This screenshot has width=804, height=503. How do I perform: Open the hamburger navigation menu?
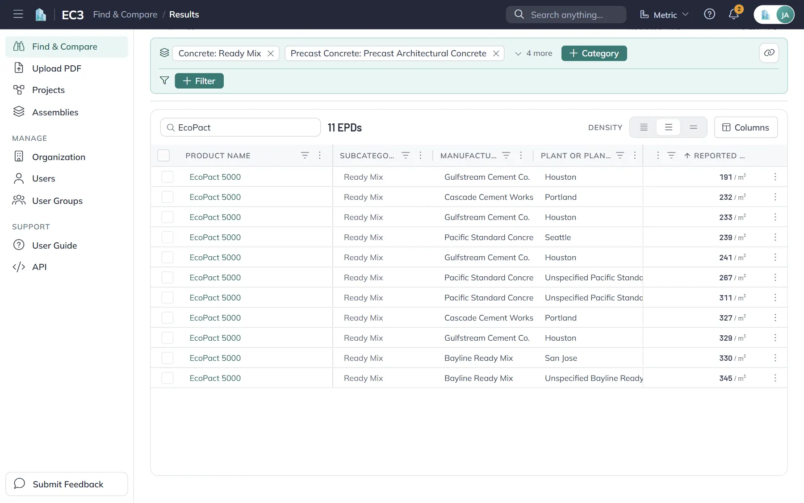coord(18,14)
